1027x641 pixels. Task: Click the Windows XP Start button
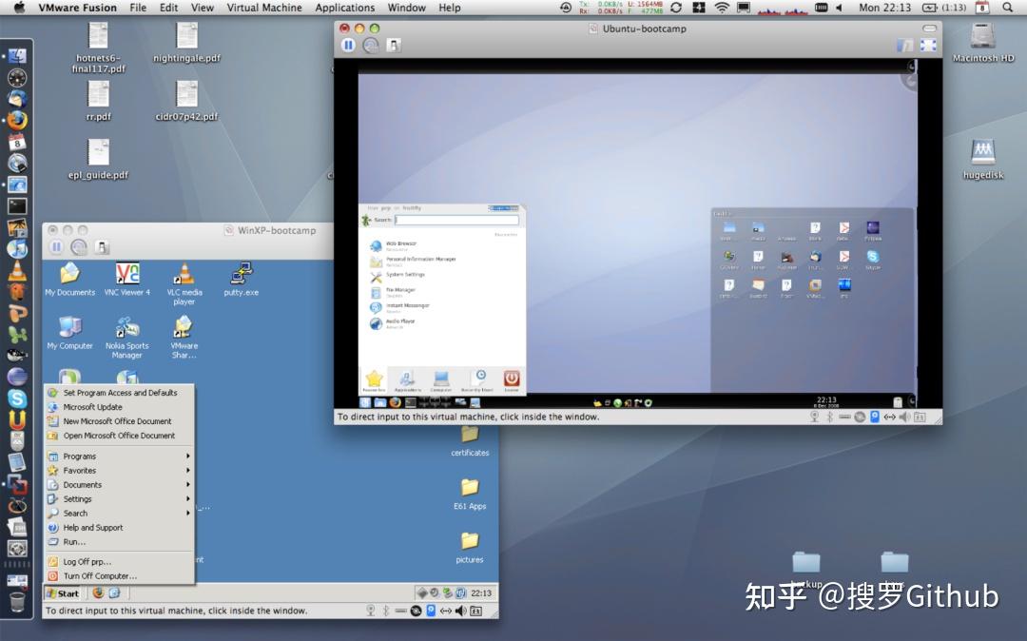click(64, 593)
